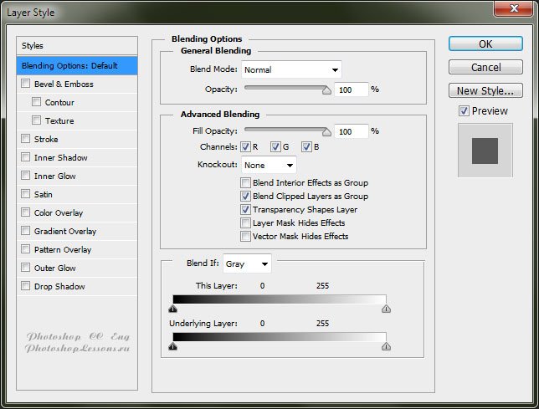This screenshot has height=409, width=539.
Task: Enable the Bevel & Emboss checkbox
Action: [26, 84]
